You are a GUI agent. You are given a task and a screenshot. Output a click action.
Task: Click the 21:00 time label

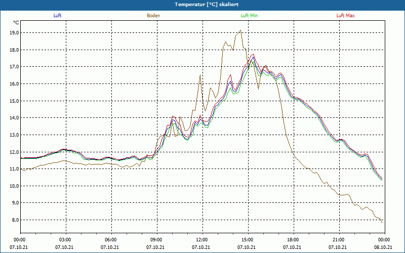coord(339,240)
